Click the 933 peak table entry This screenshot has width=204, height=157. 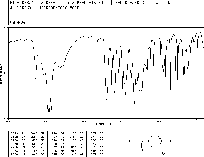pyautogui.click(x=77, y=154)
